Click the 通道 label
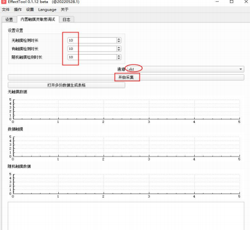The image size is (250, 230). pos(121,69)
